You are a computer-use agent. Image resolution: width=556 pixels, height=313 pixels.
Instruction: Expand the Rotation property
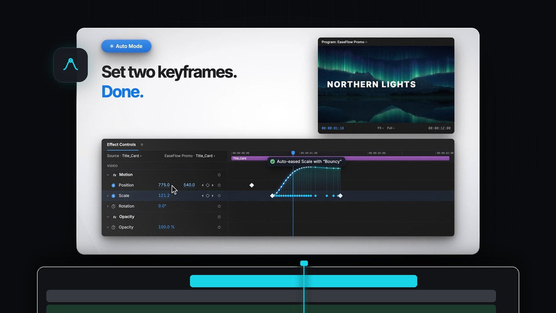(x=108, y=206)
